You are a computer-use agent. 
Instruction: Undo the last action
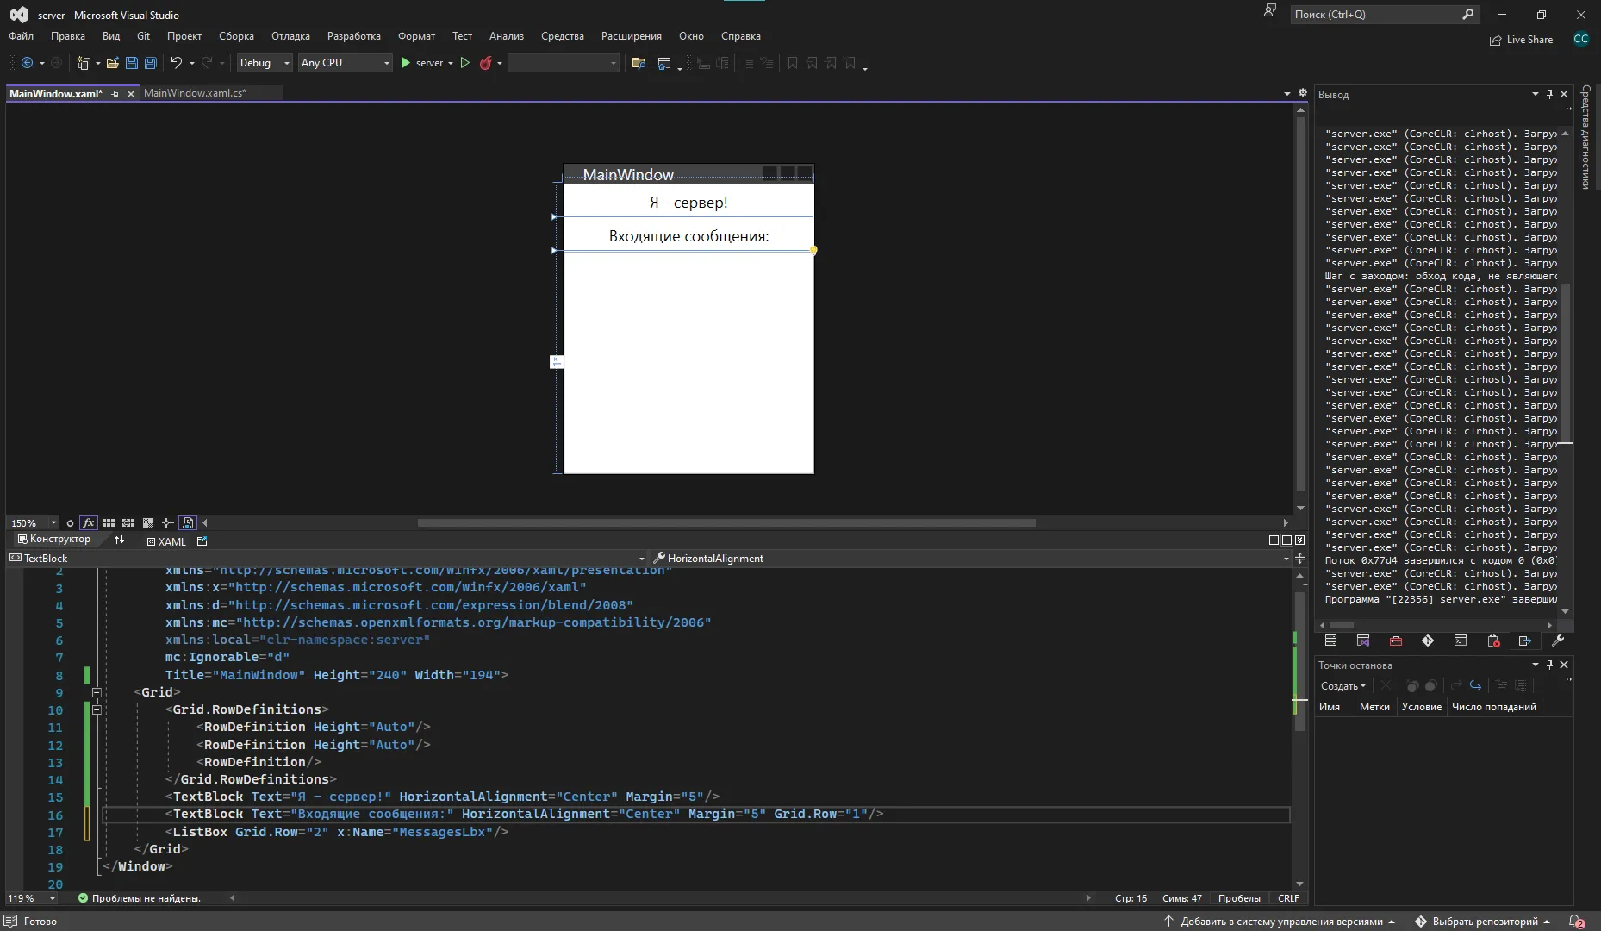pyautogui.click(x=177, y=63)
